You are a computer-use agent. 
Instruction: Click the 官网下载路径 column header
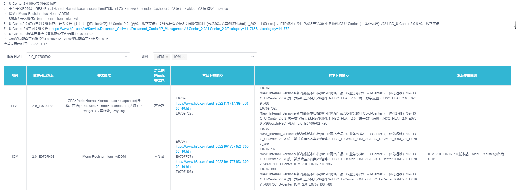212,76
